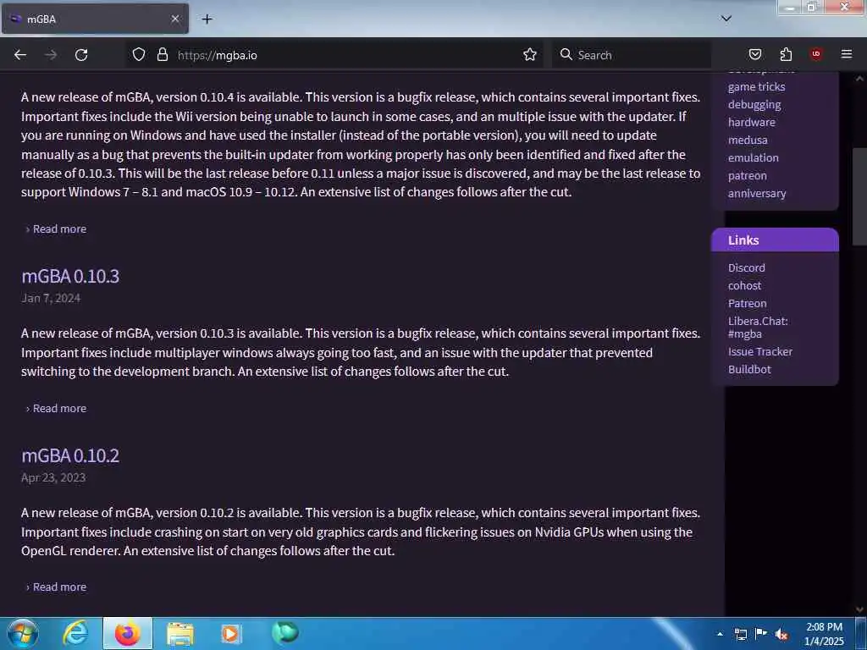Open the Pocket save icon
Viewport: 867px width, 650px height.
pos(754,54)
